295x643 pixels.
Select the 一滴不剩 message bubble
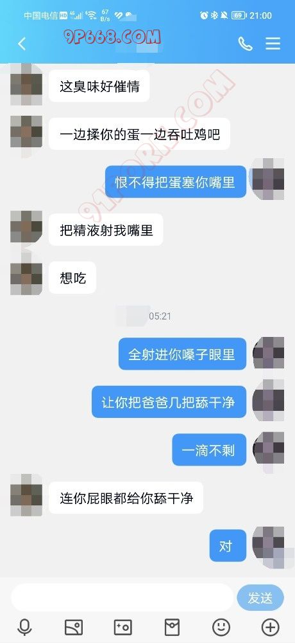click(x=209, y=449)
